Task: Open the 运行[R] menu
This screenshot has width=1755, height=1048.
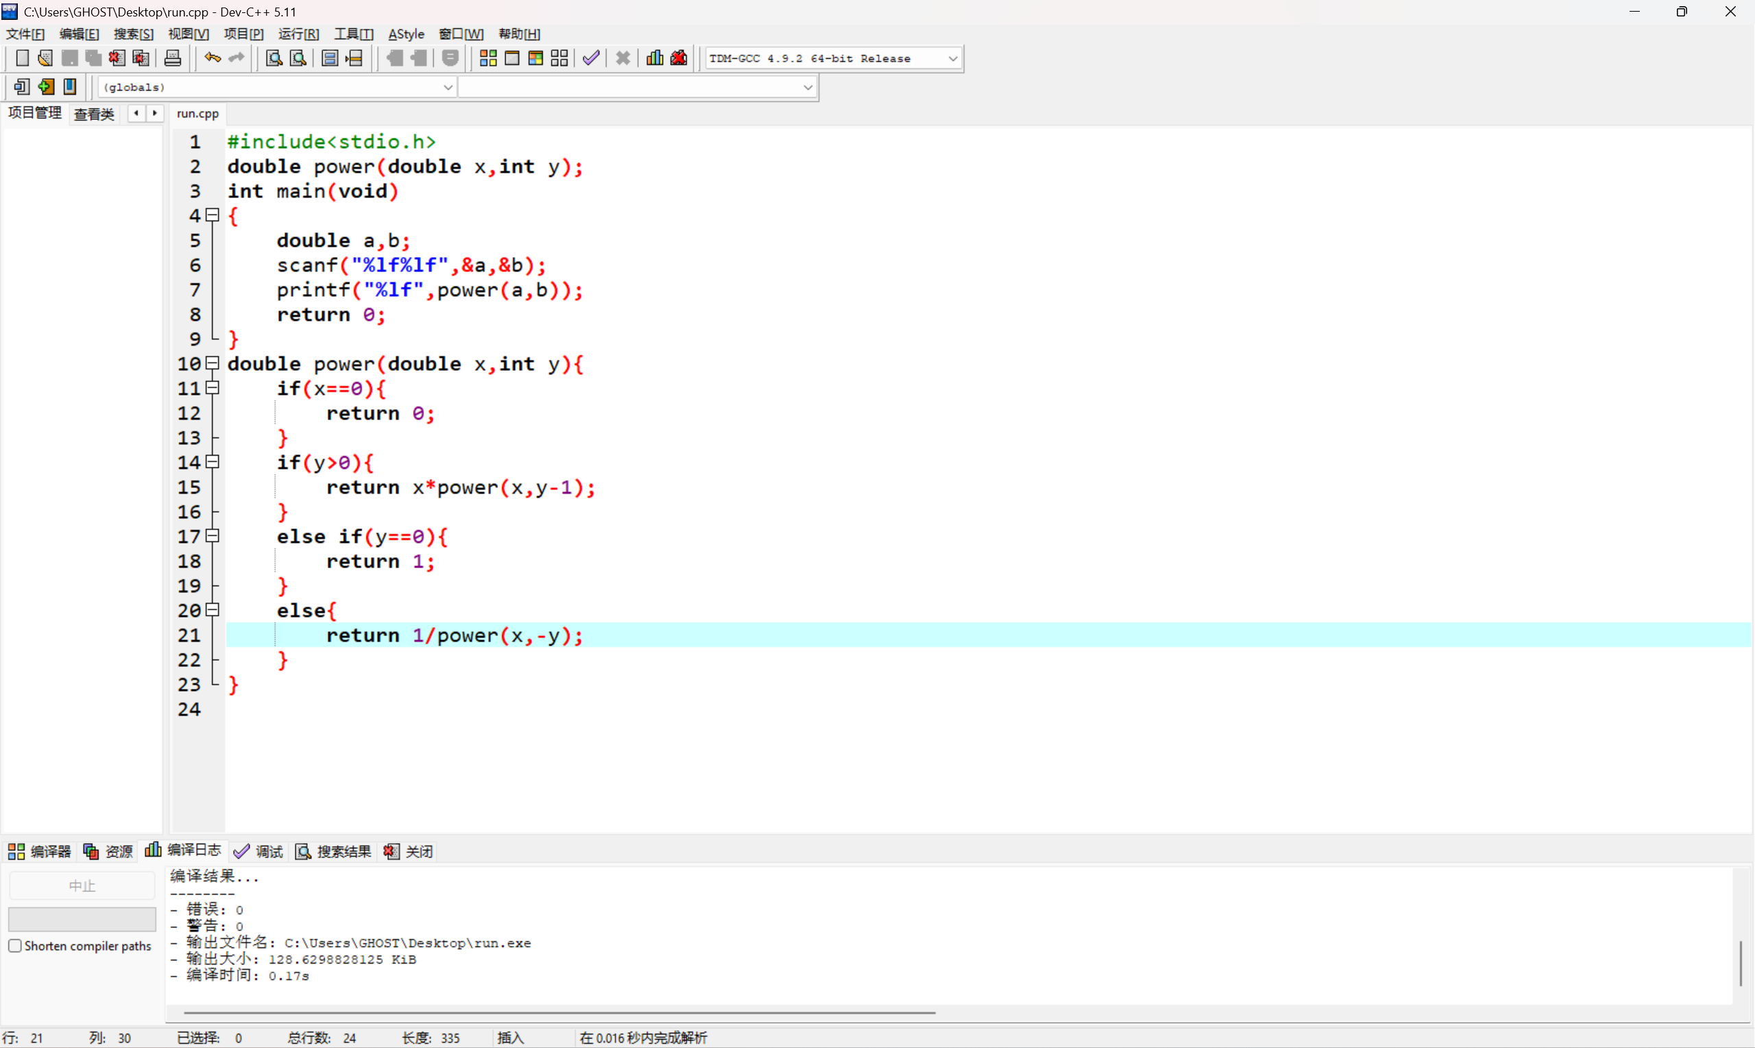Action: coord(298,34)
